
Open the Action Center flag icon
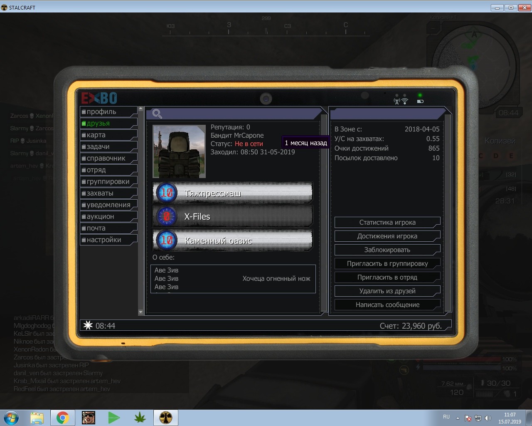(468, 418)
